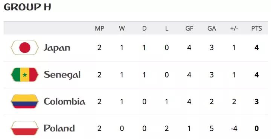Viewport: 271px width, 139px height.
Task: Open the Colombia team name
Action: point(64,102)
